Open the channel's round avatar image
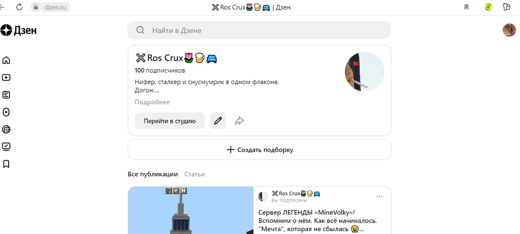 [x=364, y=72]
